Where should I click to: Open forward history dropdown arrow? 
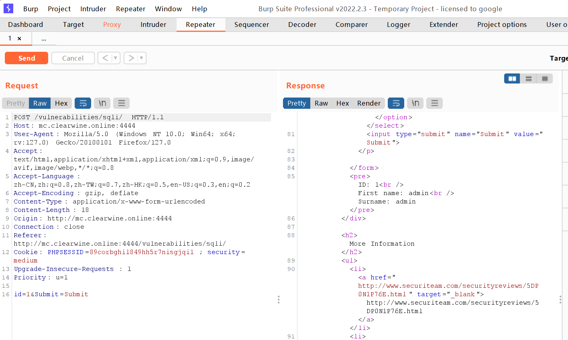click(141, 58)
